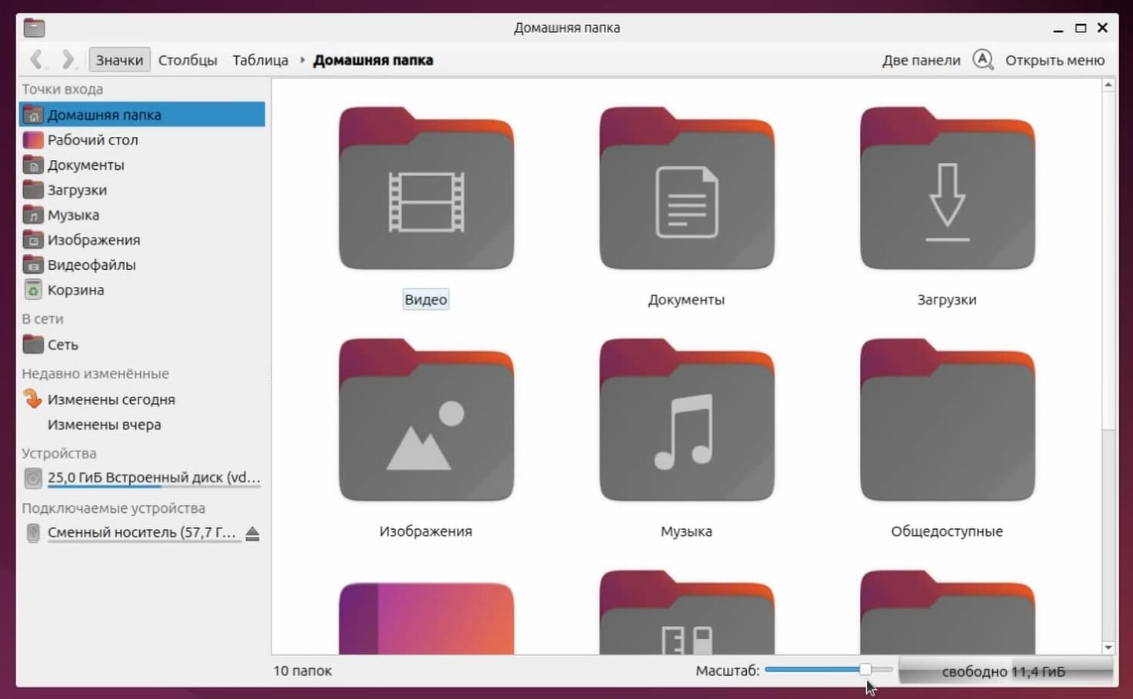Open Сменный носитель removable device
This screenshot has width=1133, height=699.
pyautogui.click(x=131, y=533)
